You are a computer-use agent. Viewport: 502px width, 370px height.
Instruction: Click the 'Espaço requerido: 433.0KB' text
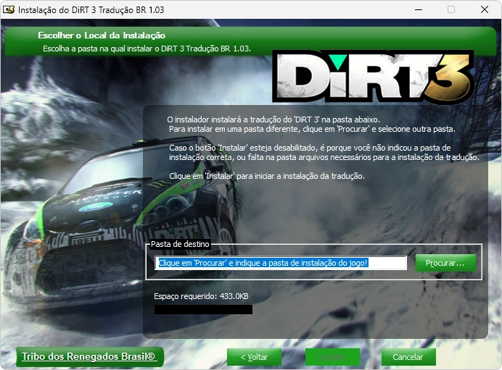click(201, 296)
